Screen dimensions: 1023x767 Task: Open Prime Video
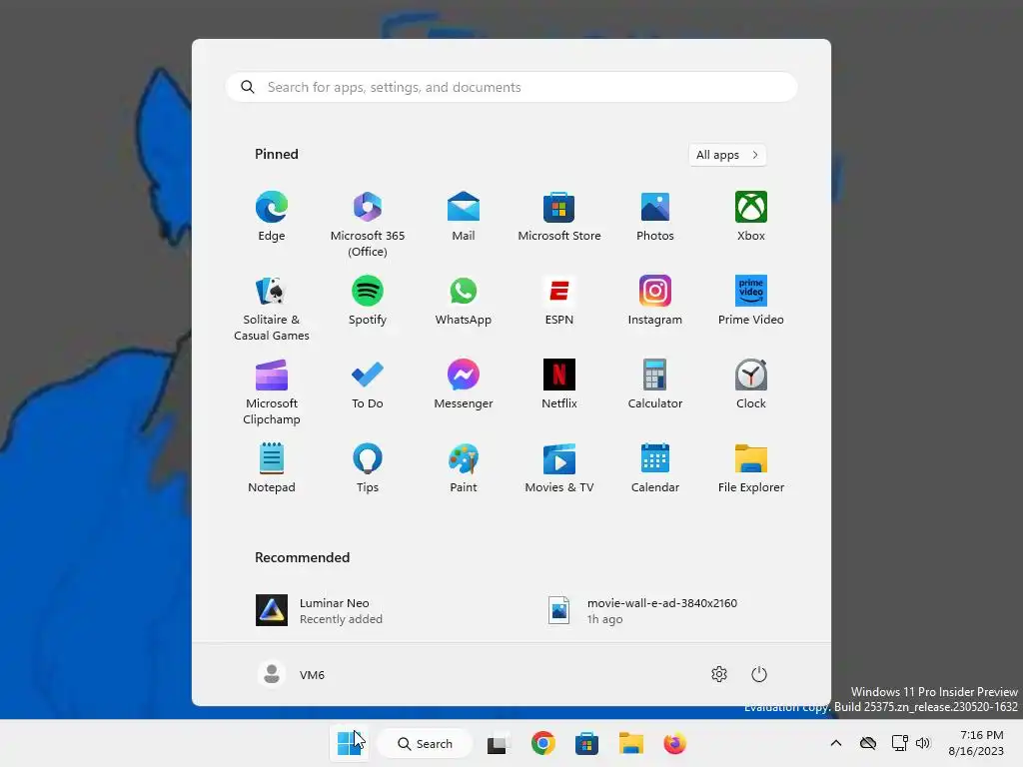(x=751, y=302)
